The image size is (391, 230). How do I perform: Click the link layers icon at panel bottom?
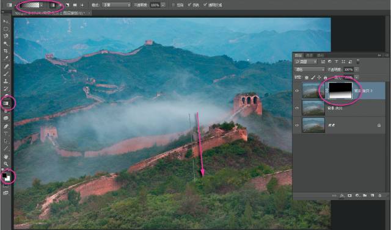pyautogui.click(x=334, y=196)
